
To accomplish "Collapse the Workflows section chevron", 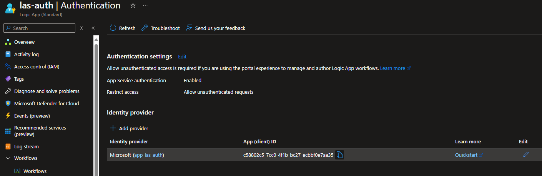I will point(8,158).
